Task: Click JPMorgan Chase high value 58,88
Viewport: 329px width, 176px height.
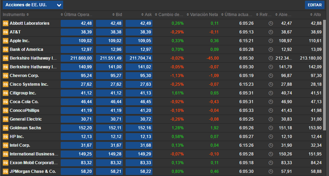Action: (316, 171)
